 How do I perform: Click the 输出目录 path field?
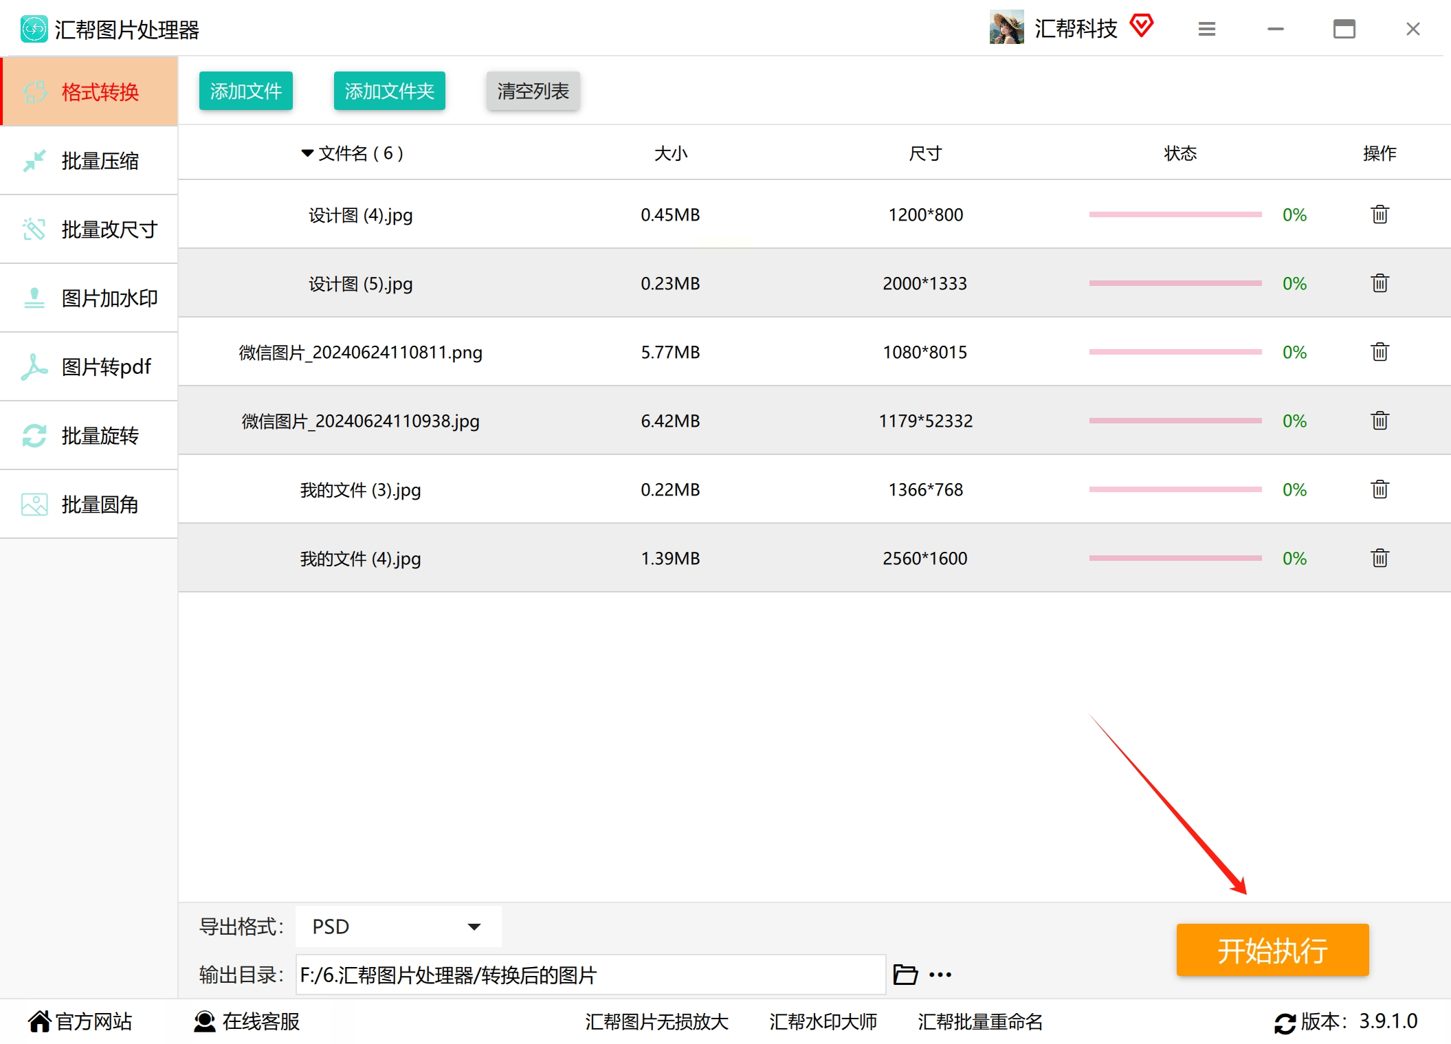(590, 975)
